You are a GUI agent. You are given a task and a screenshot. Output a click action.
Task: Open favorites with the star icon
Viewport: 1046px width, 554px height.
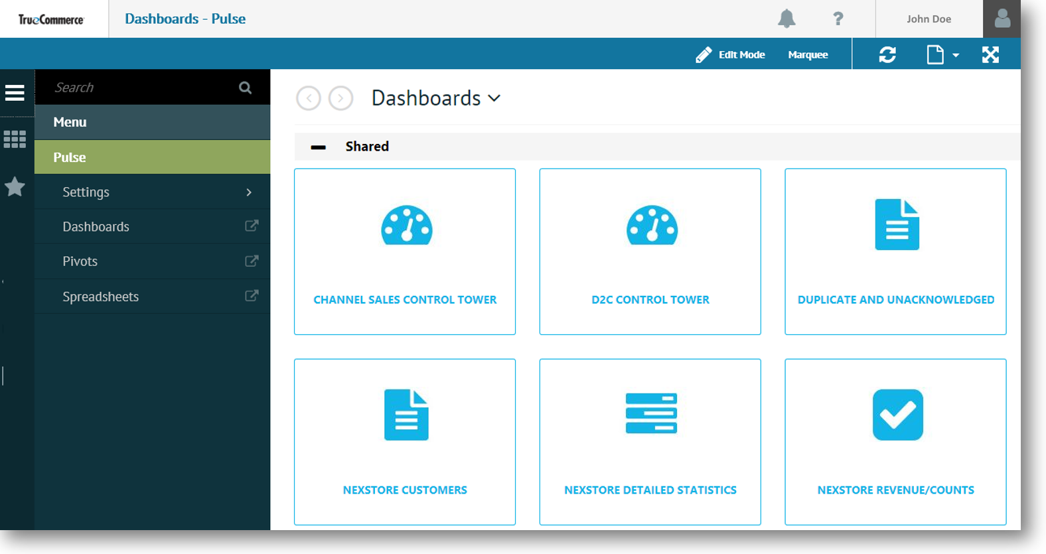(x=15, y=187)
